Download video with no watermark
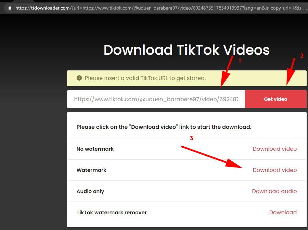Screen dimensions: 308x230 [274, 149]
